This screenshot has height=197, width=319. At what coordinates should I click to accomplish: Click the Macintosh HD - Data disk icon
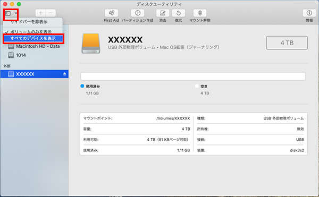tap(11, 47)
